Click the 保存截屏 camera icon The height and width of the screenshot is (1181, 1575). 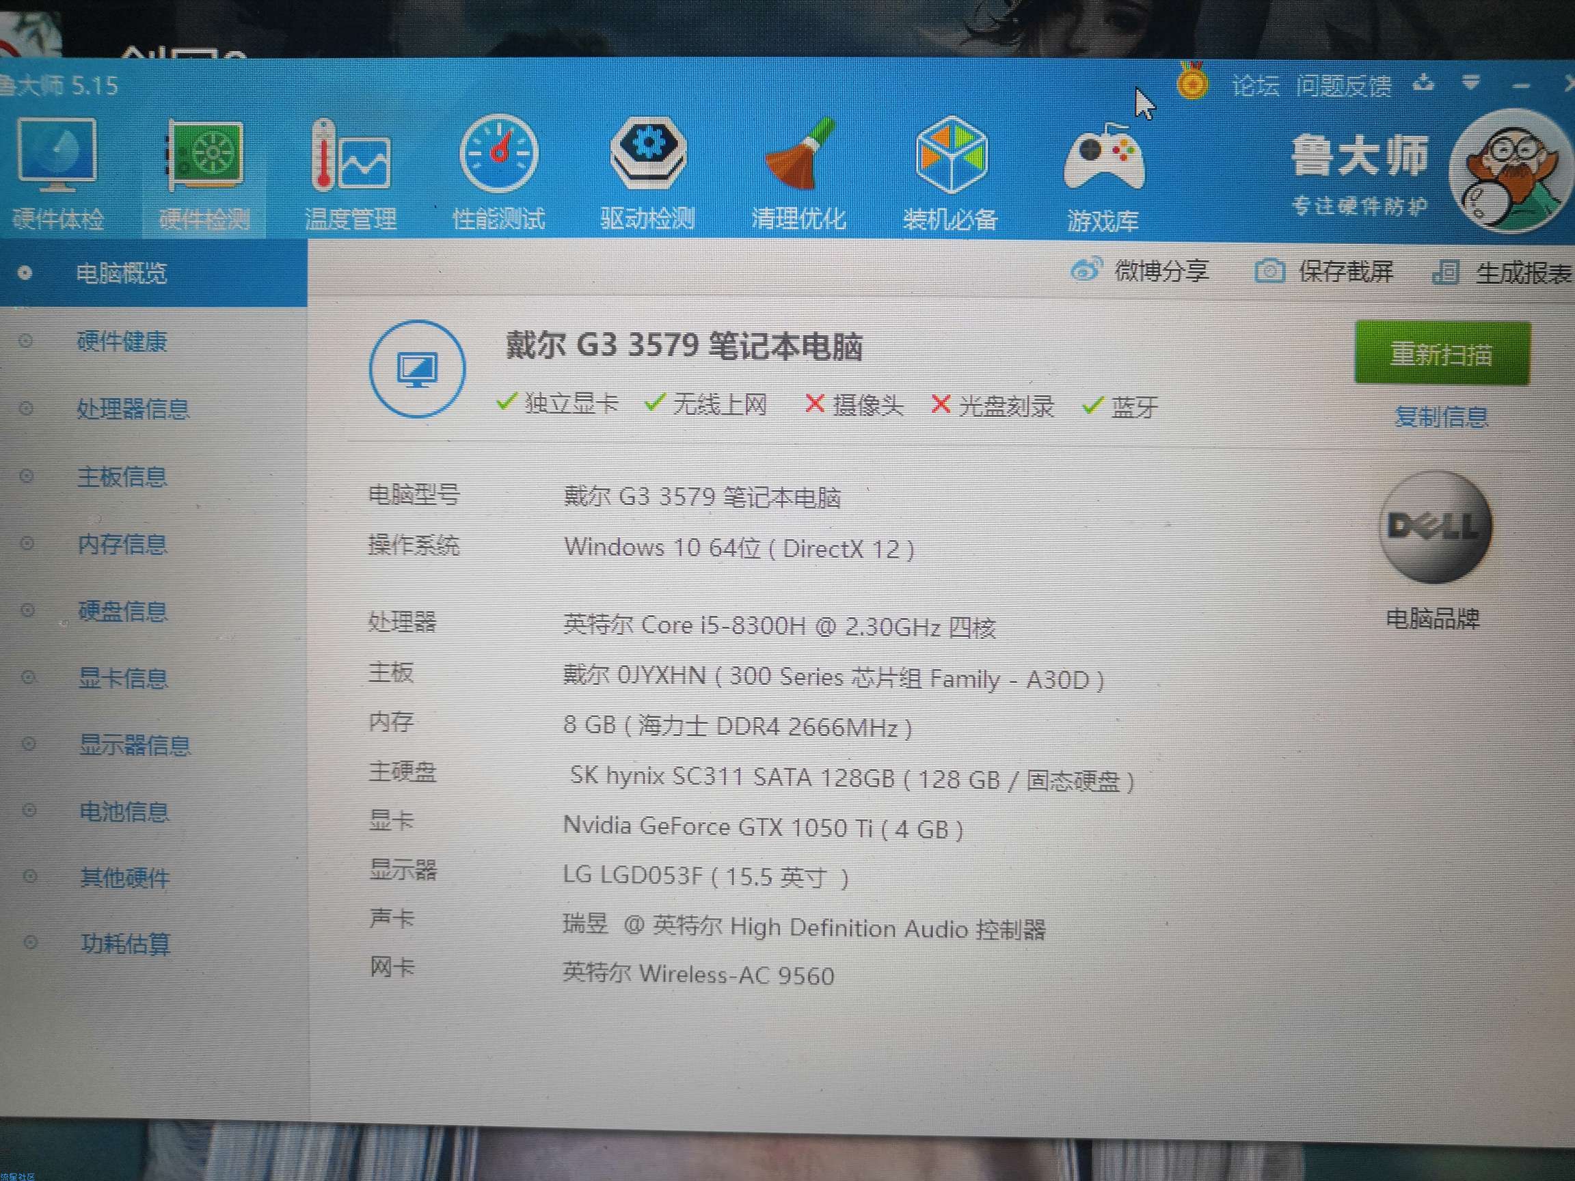(x=1269, y=271)
